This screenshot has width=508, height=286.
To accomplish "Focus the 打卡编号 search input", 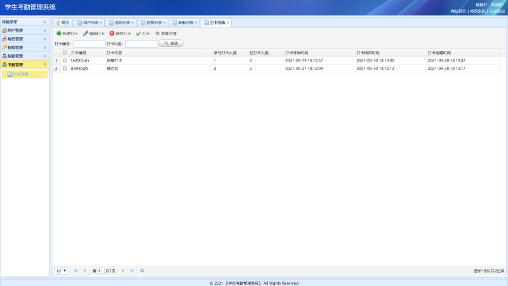I will pos(90,43).
